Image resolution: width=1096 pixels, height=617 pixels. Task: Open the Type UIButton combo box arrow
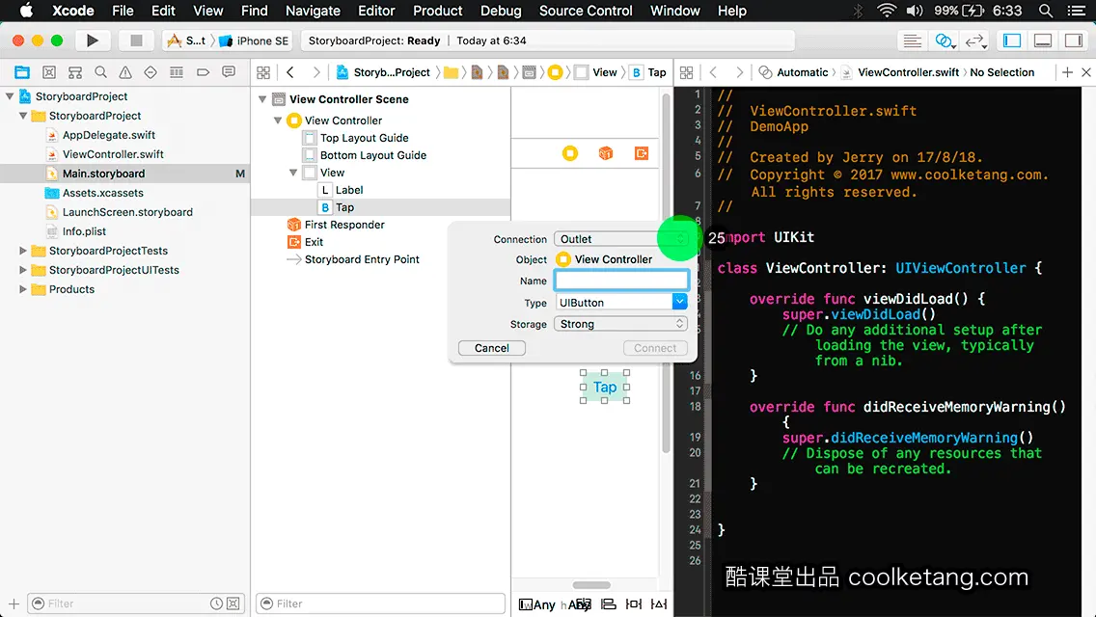679,302
